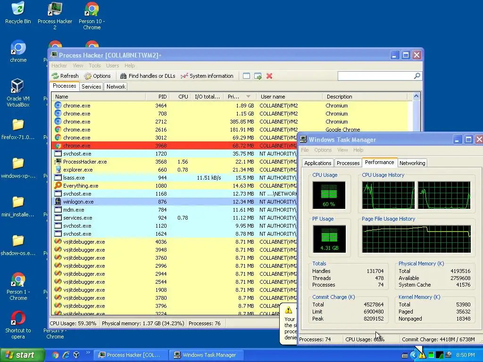Image resolution: width=483 pixels, height=362 pixels.
Task: Click Refresh in Process Hacker toolbar
Action: [x=65, y=76]
